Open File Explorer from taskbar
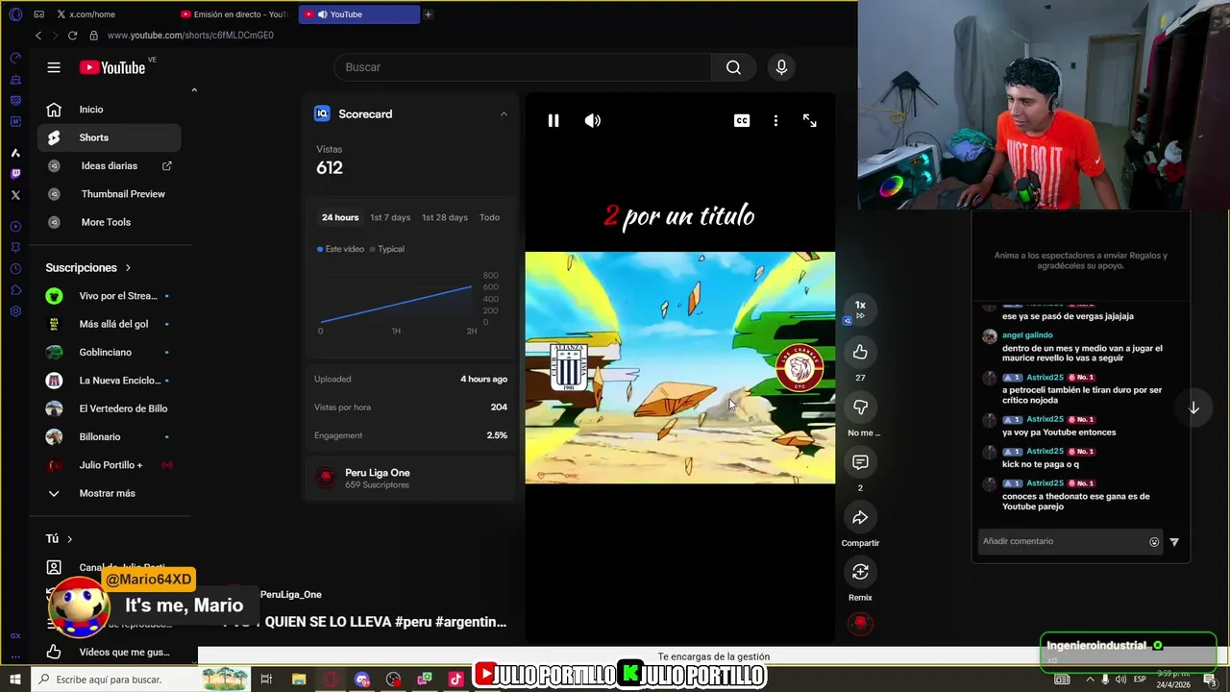This screenshot has width=1230, height=692. coord(299,680)
